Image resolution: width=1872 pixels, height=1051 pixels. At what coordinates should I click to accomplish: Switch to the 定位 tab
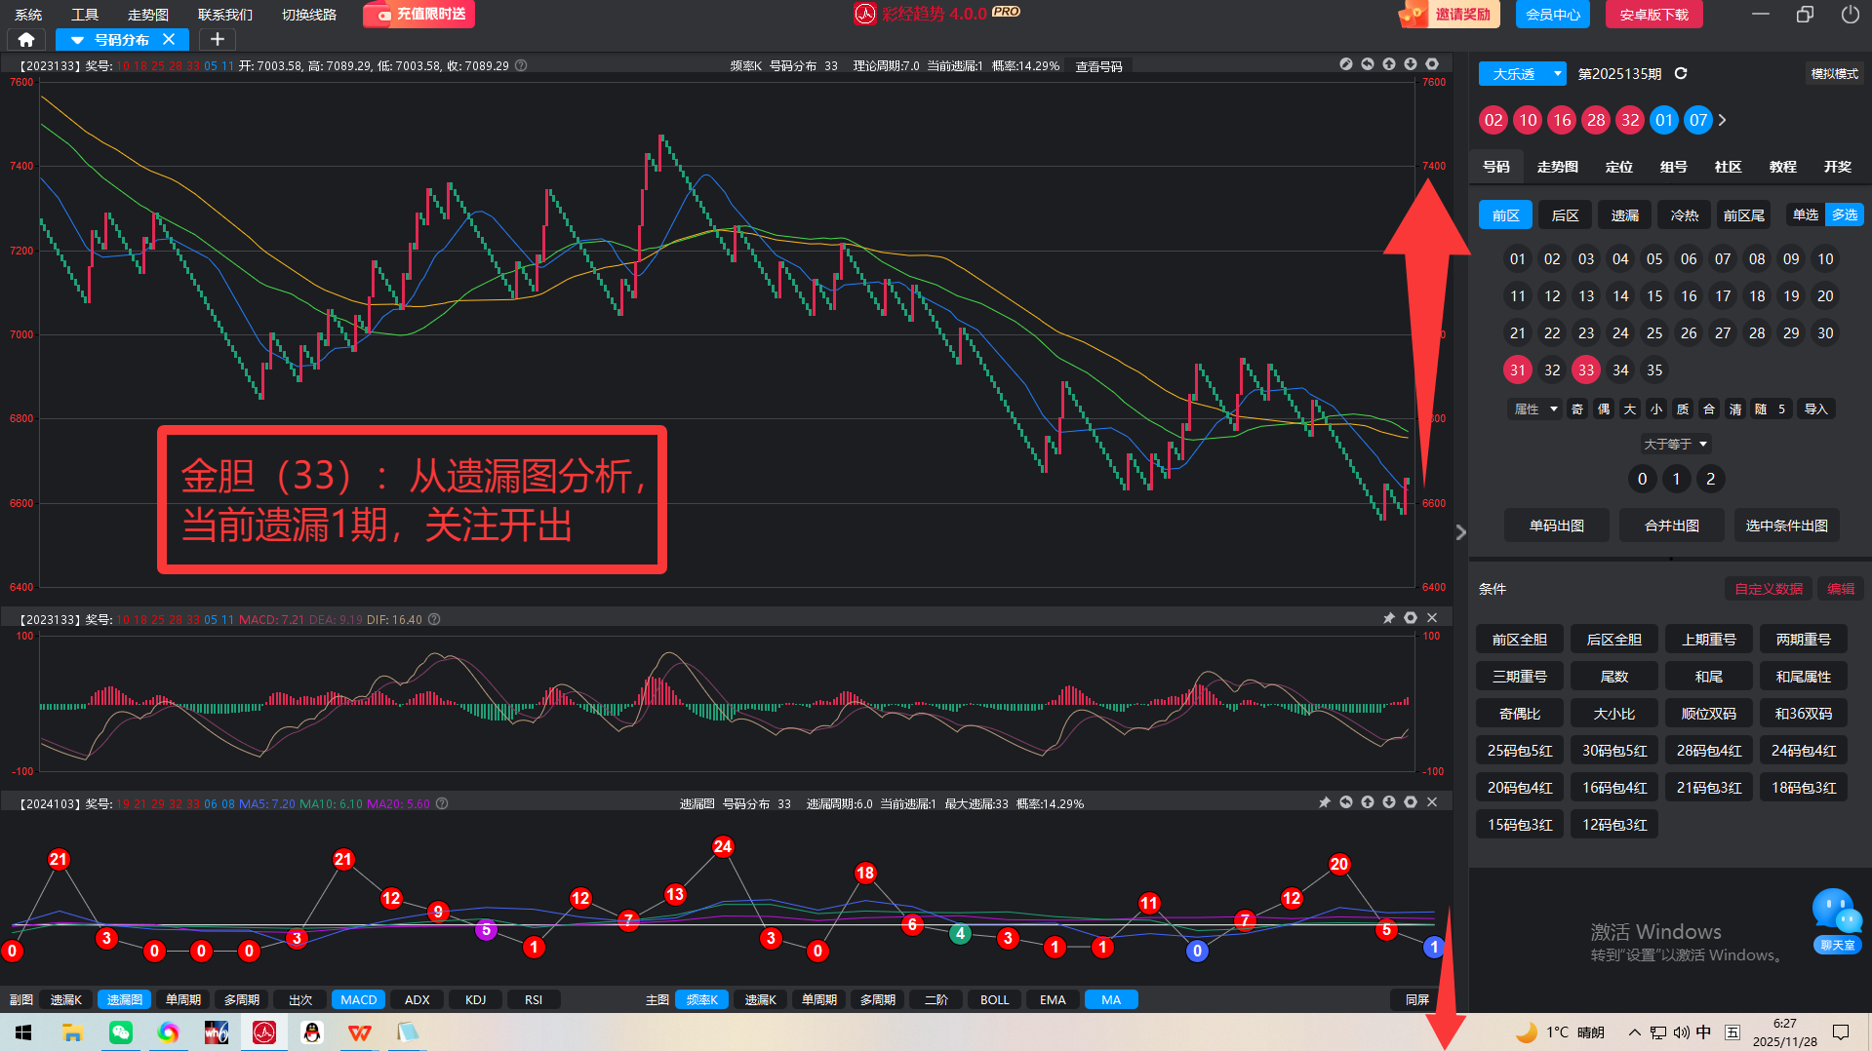pos(1618,167)
